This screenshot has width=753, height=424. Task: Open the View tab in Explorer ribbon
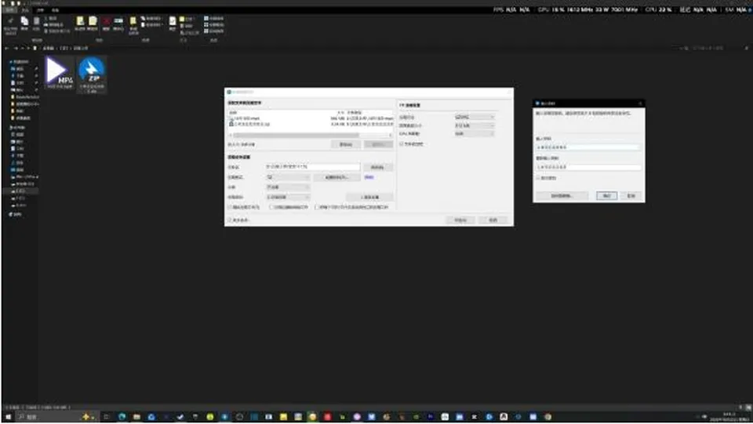pyautogui.click(x=55, y=10)
